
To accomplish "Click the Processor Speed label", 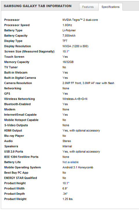I will [17, 25].
